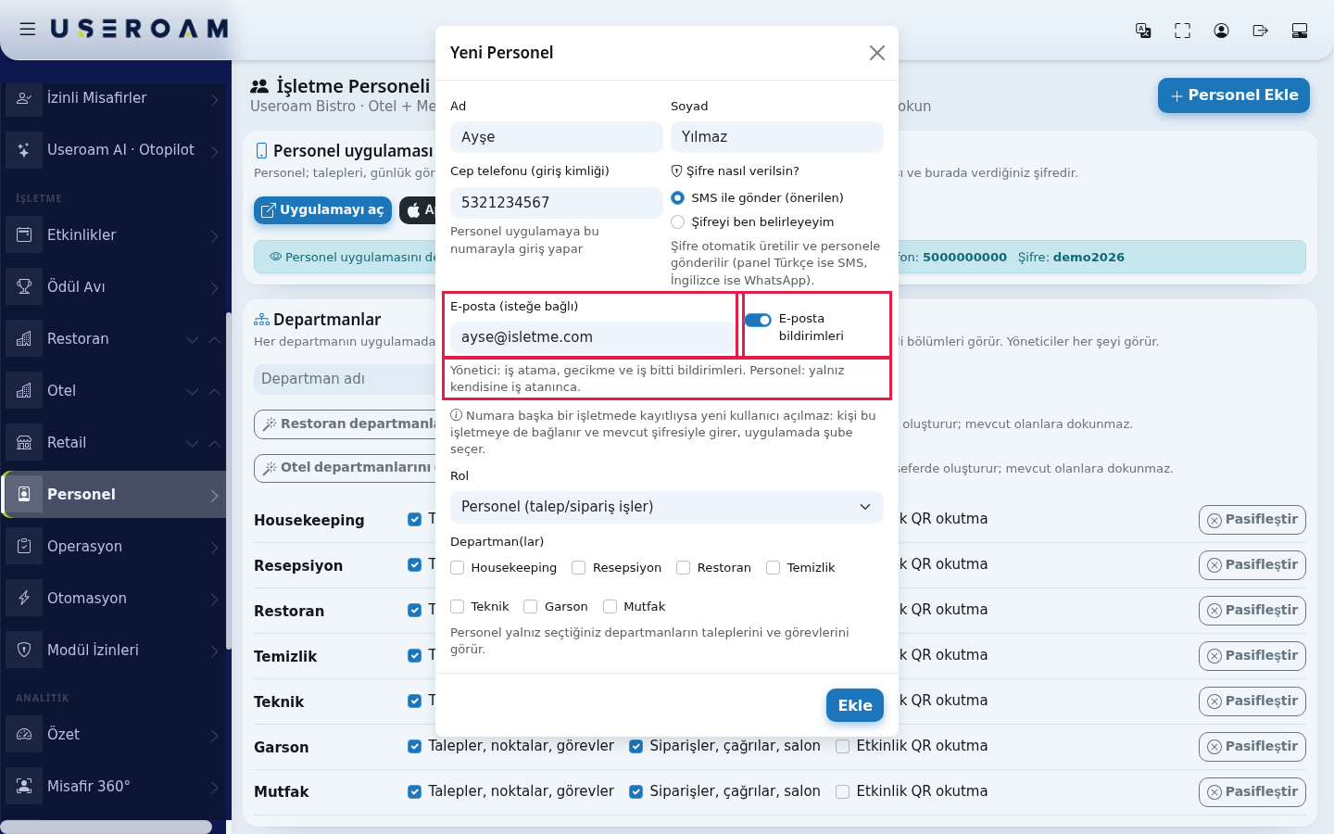The width and height of the screenshot is (1334, 834).
Task: Toggle the E-posta bildirimleri switch
Action: 758,320
